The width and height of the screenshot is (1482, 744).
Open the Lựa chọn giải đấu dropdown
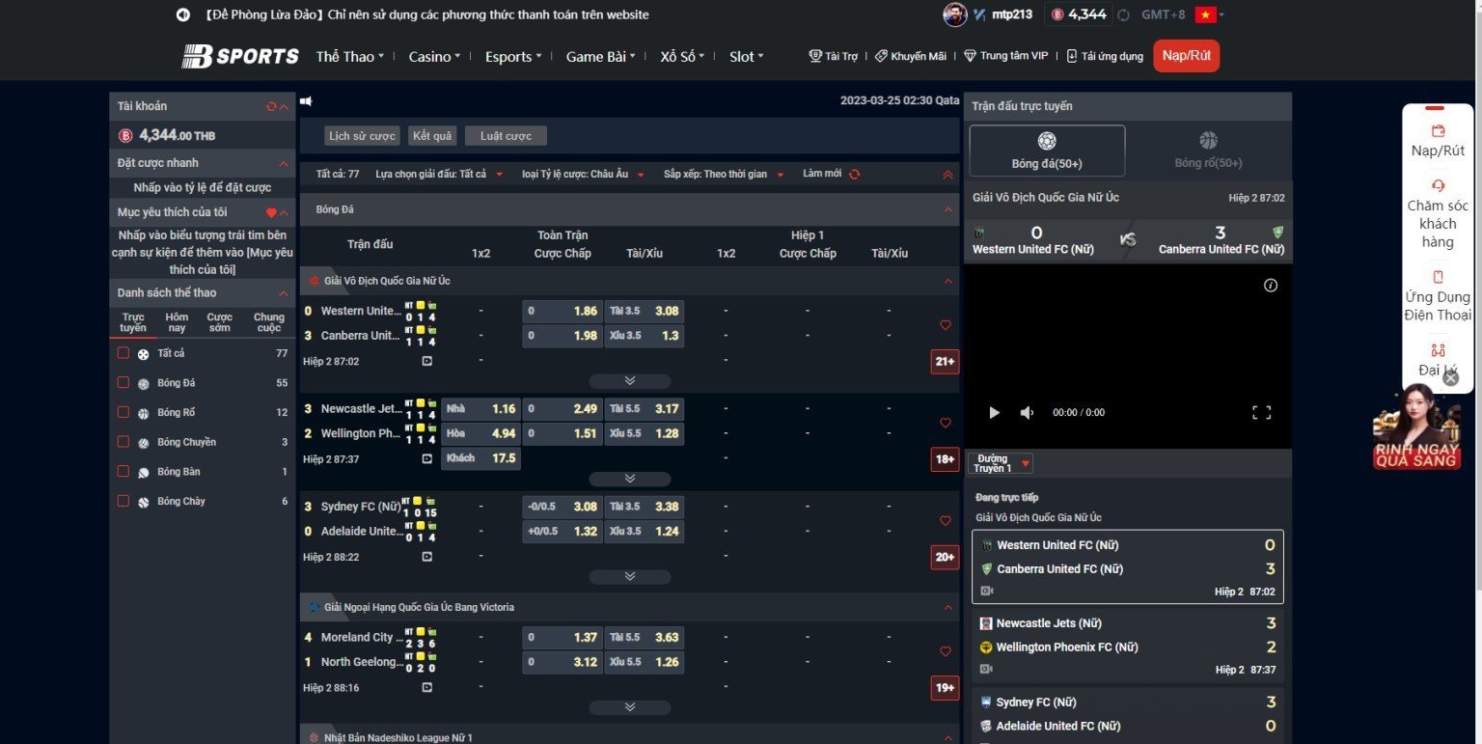point(439,174)
